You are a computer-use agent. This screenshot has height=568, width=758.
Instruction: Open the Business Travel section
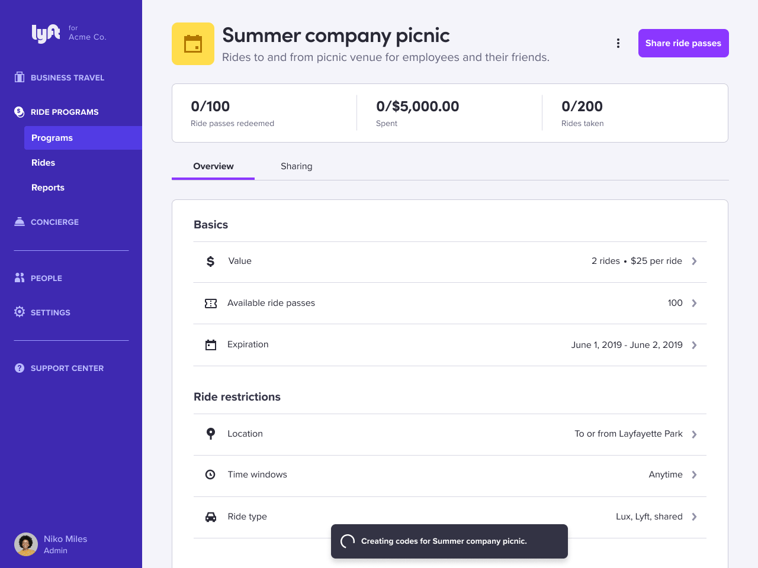68,78
